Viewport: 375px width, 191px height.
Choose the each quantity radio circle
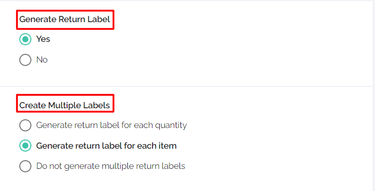point(25,125)
